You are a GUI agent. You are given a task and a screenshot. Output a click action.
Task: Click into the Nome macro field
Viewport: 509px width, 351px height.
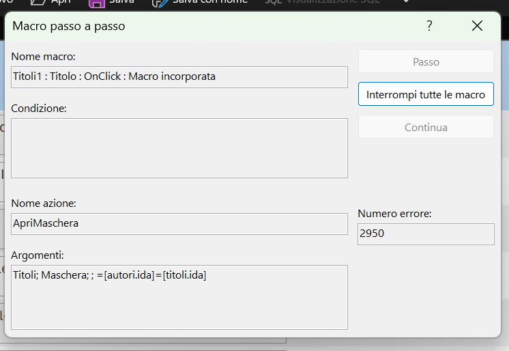pos(179,77)
